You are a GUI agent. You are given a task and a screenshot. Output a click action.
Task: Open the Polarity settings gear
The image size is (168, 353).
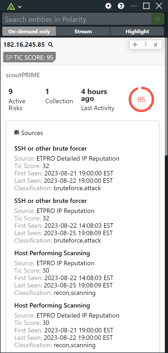pos(108,6)
